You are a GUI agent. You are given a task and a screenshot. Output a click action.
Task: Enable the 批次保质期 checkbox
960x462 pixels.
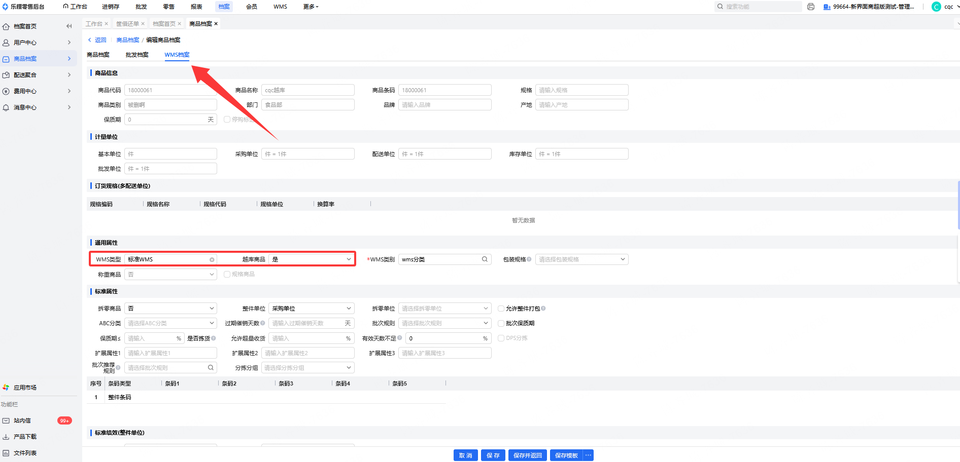point(501,323)
